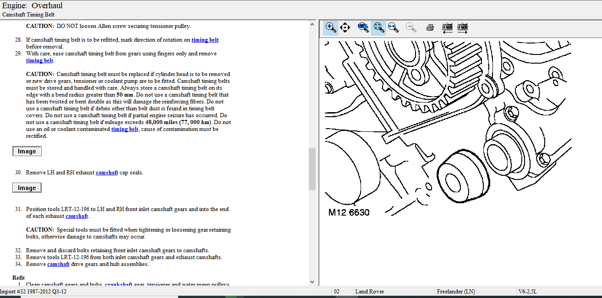
Task: Print the diagram using the printer icon
Action: [x=430, y=27]
